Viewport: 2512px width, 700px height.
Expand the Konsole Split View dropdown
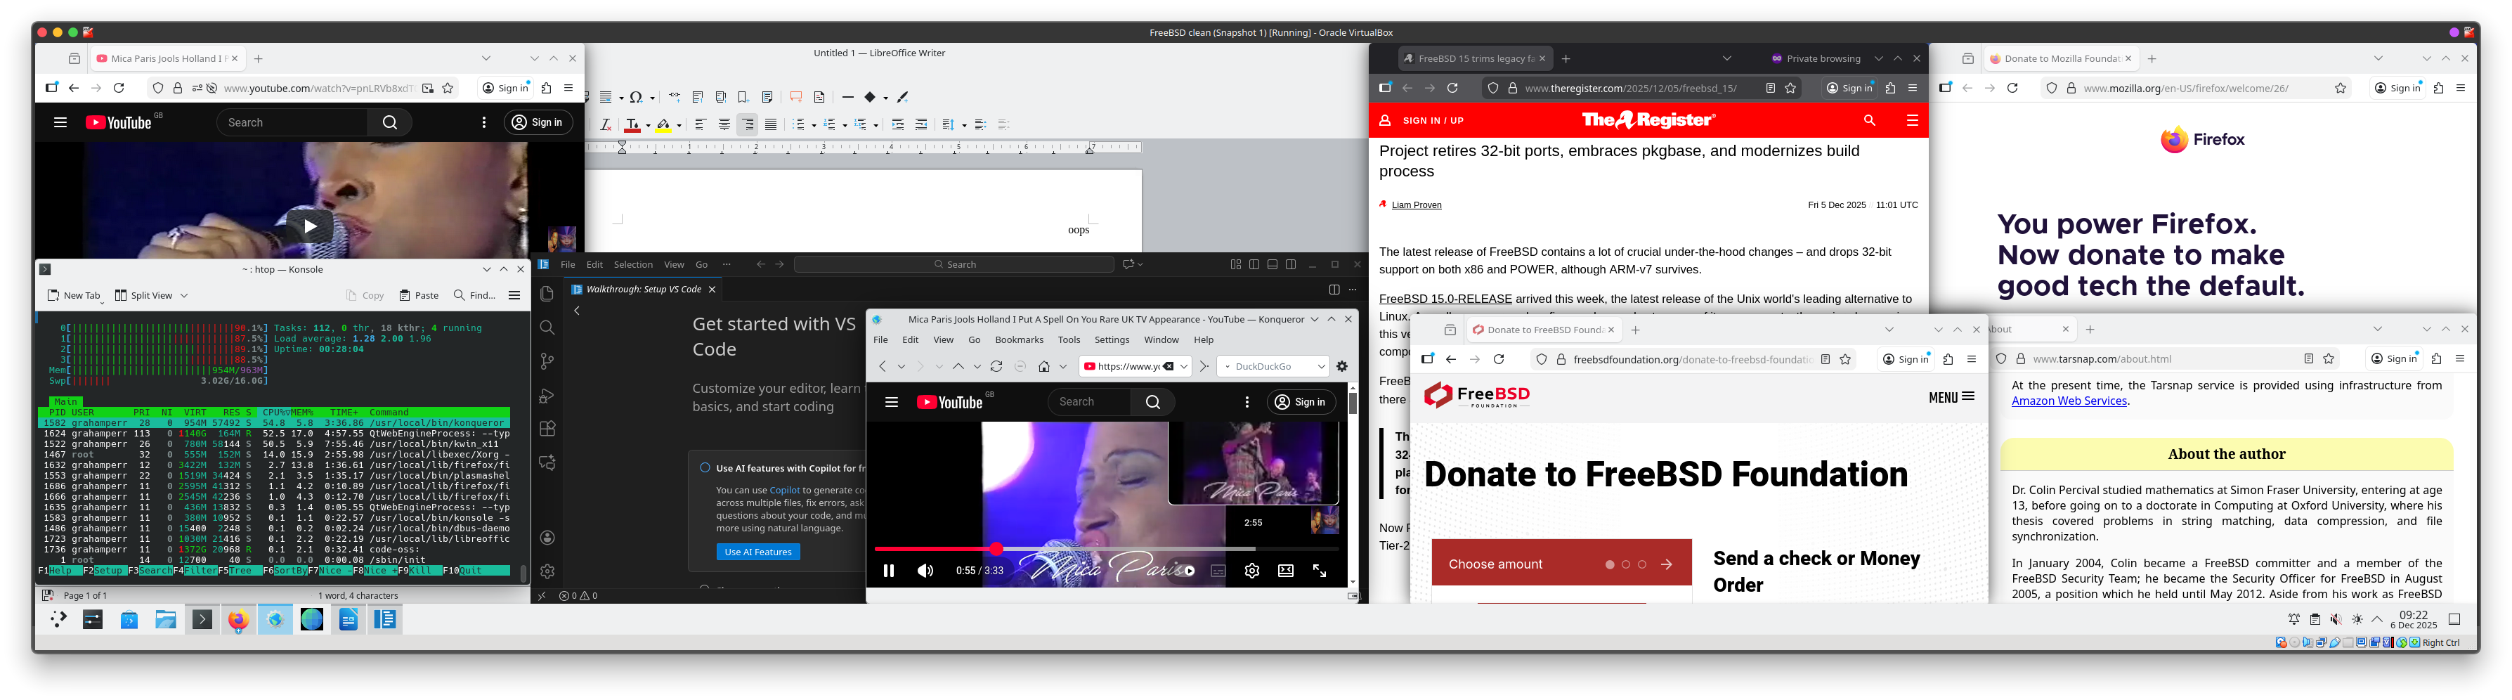[183, 295]
